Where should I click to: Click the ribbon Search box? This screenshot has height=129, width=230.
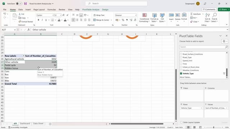pos(116,4)
